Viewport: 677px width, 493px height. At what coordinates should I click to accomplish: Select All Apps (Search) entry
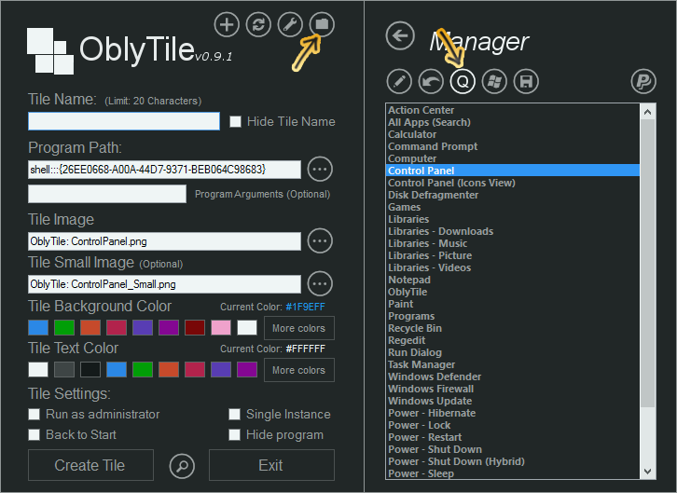(513, 122)
